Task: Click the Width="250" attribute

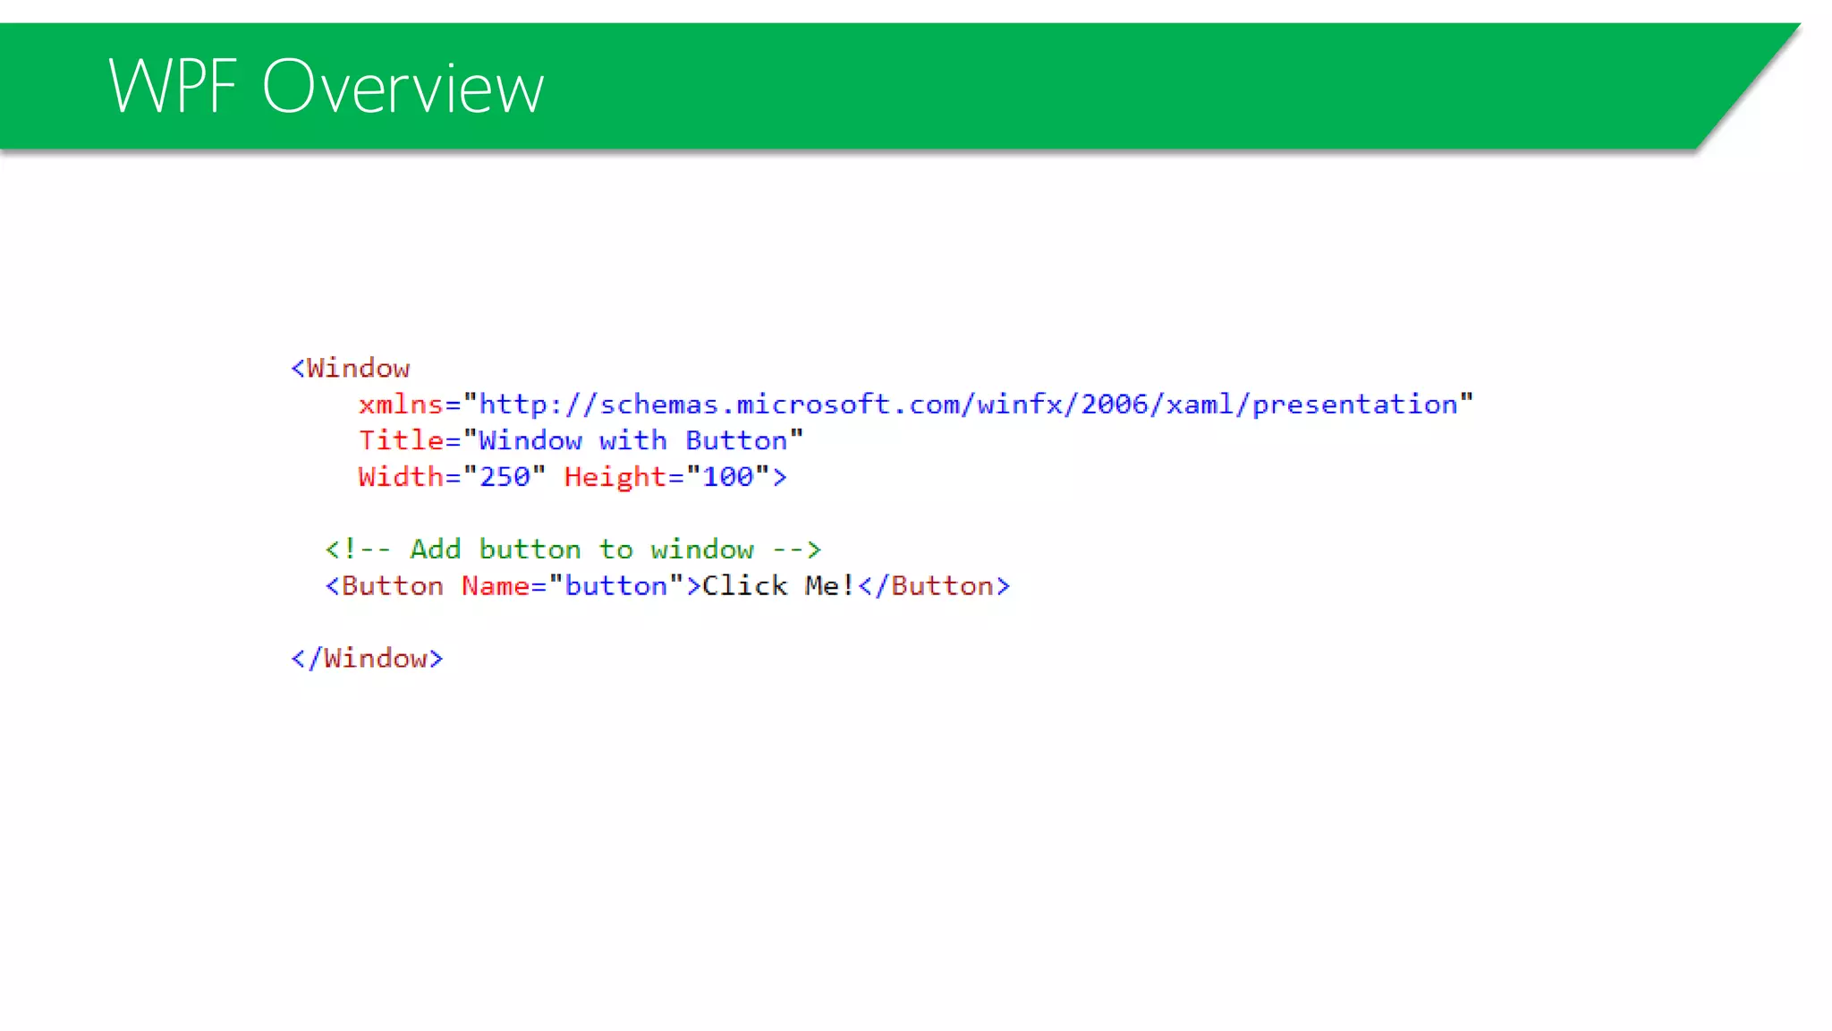Action: click(452, 477)
